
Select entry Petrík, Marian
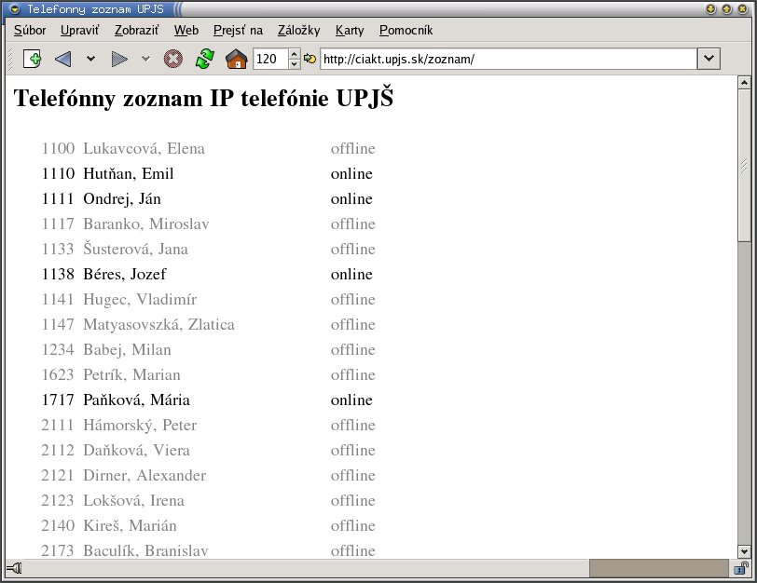point(131,374)
